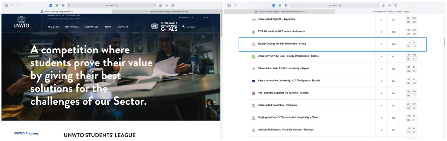Open the ABOUT US menu
The width and height of the screenshot is (447, 141).
[53, 27]
